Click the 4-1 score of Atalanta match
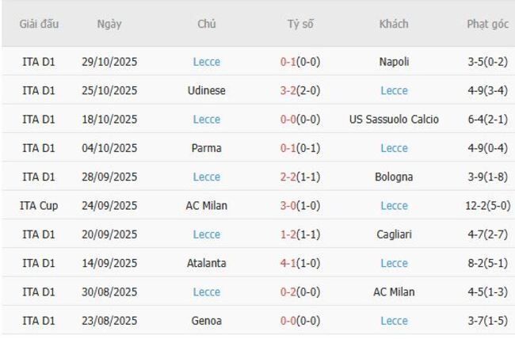Image resolution: width=515 pixels, height=339 pixels. tap(291, 263)
